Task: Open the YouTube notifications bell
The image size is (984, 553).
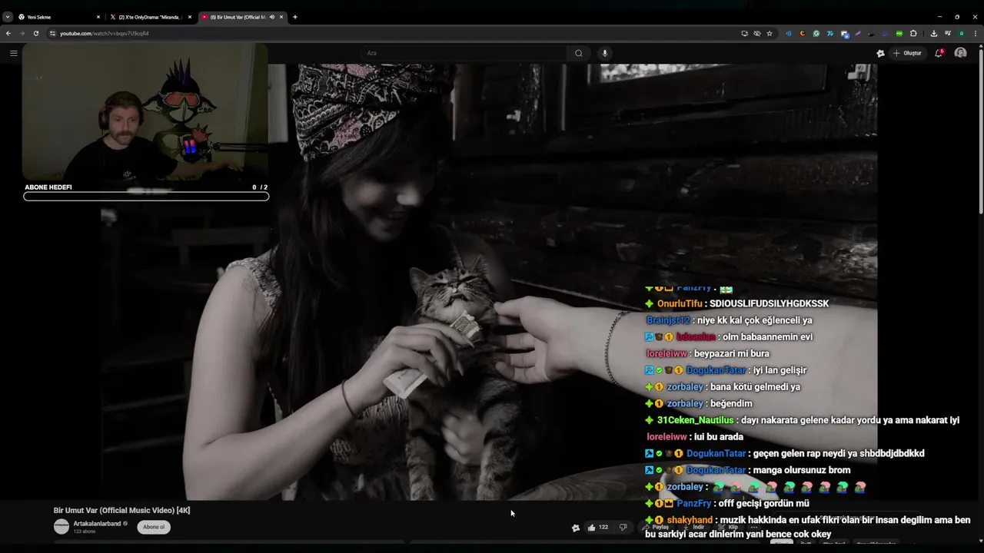Action: 939,53
